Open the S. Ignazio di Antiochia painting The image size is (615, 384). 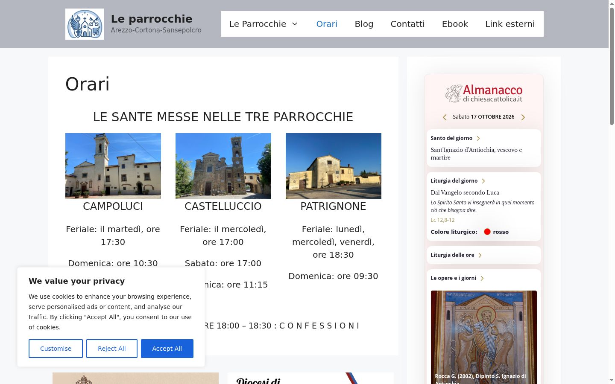point(484,337)
